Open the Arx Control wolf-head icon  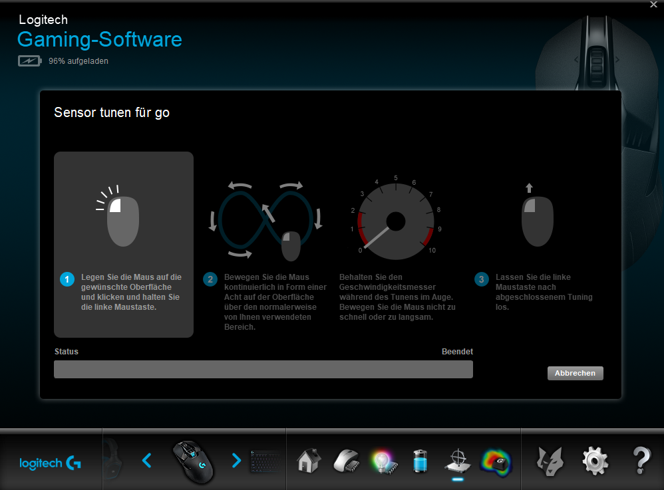tap(550, 461)
